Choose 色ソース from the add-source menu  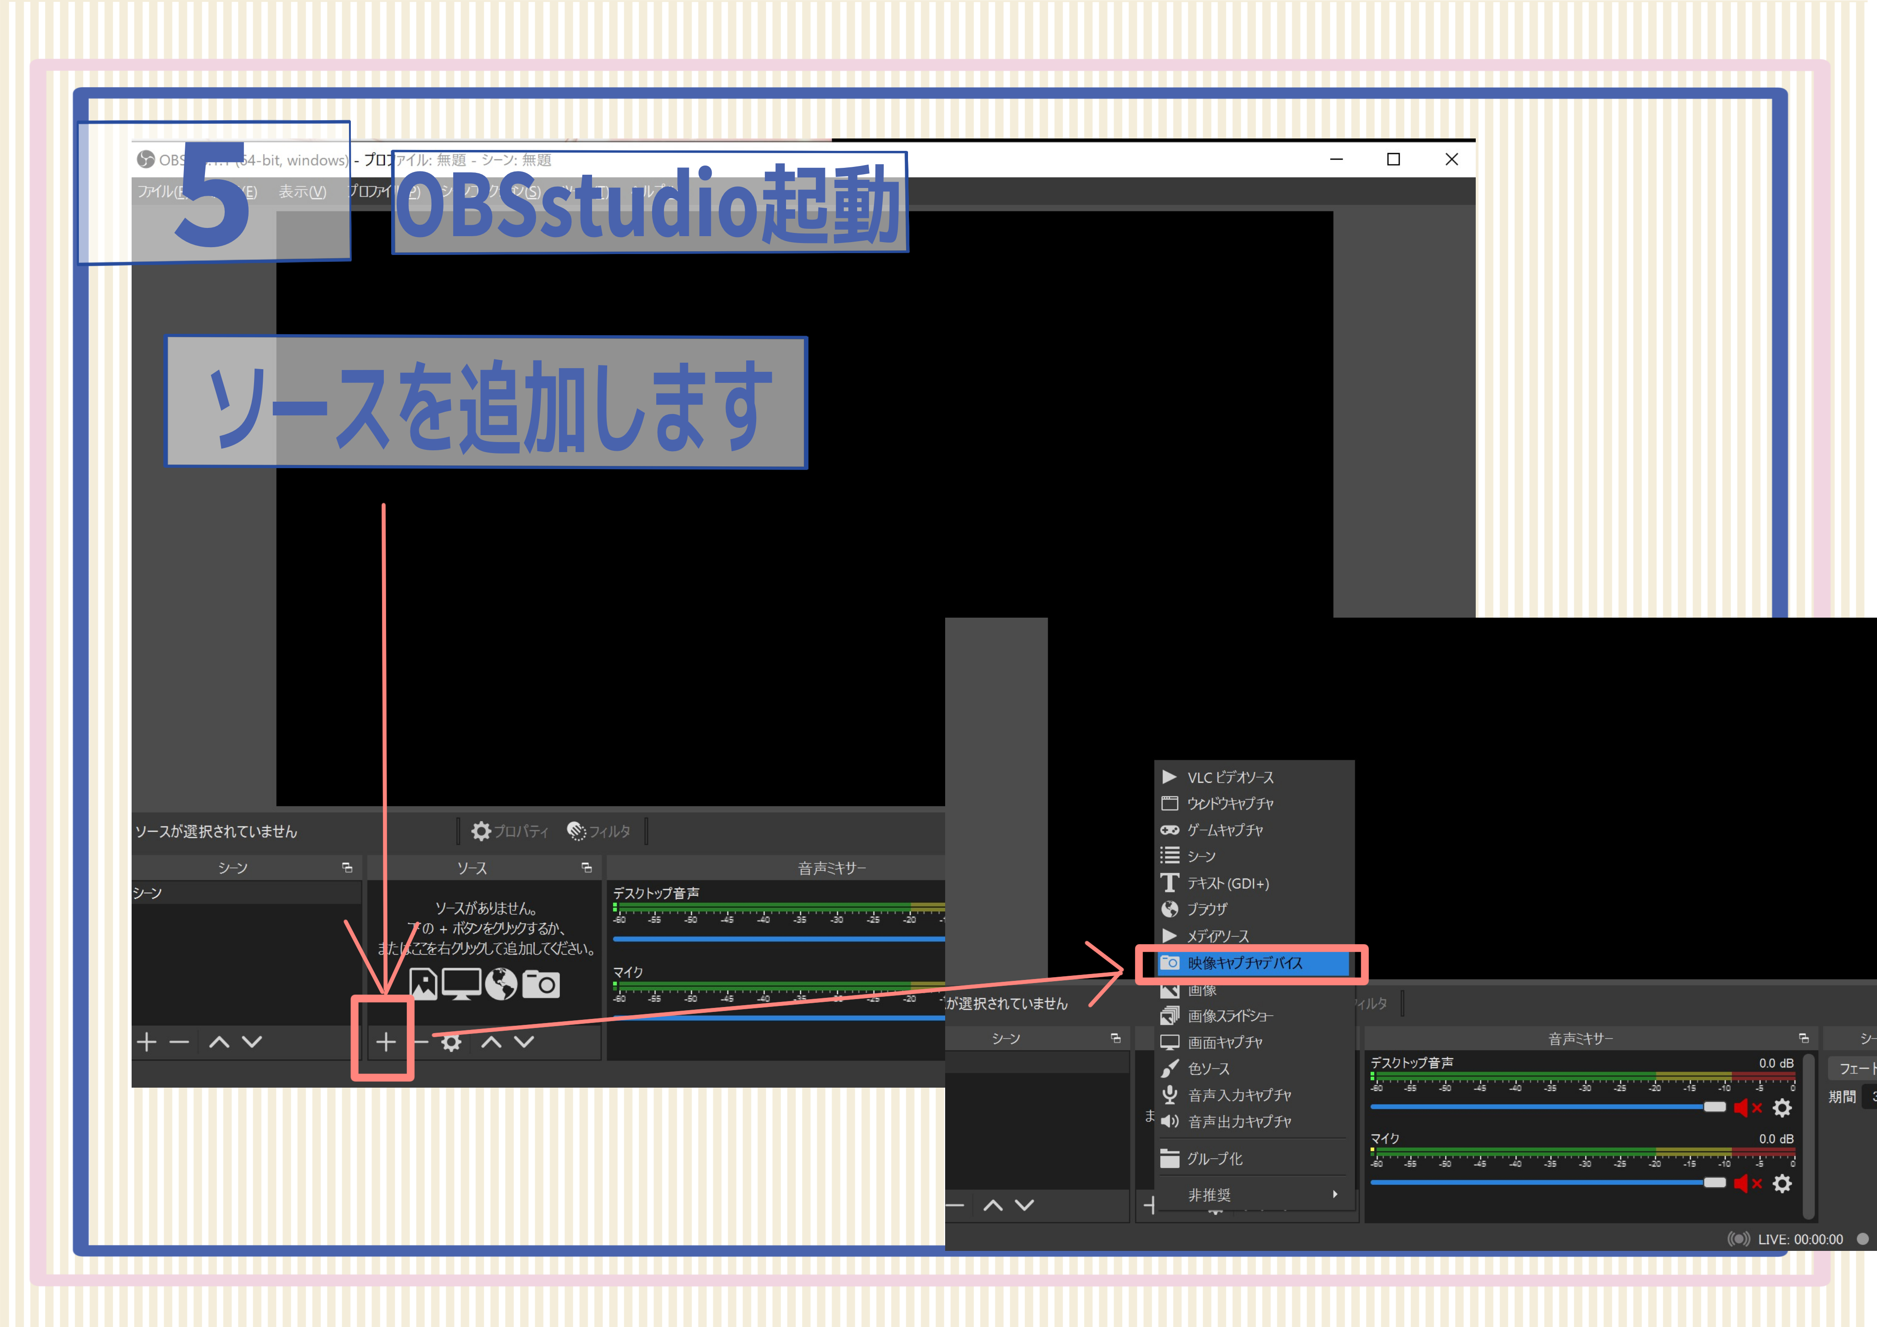coord(1254,1068)
